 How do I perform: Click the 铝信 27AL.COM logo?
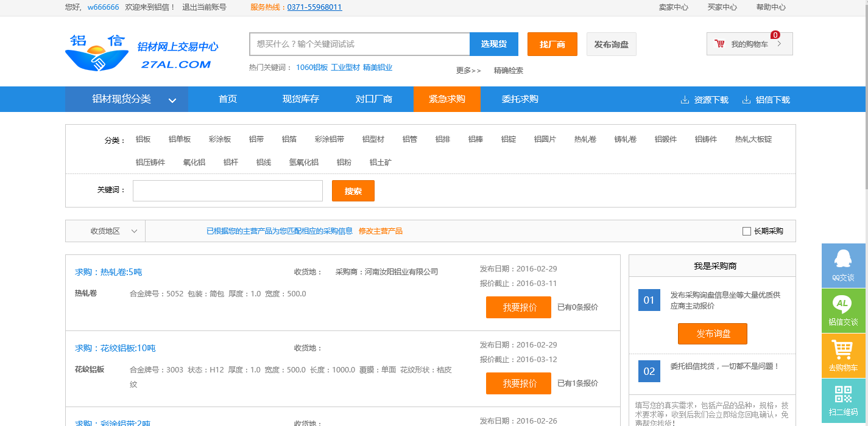click(x=141, y=53)
